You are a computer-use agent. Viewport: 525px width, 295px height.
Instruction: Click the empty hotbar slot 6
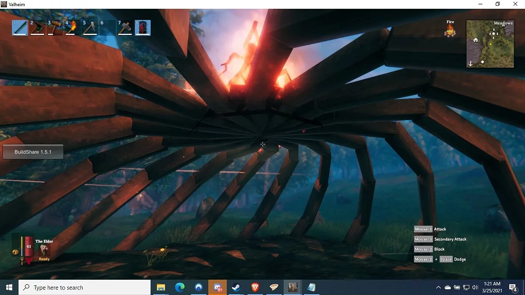click(108, 28)
